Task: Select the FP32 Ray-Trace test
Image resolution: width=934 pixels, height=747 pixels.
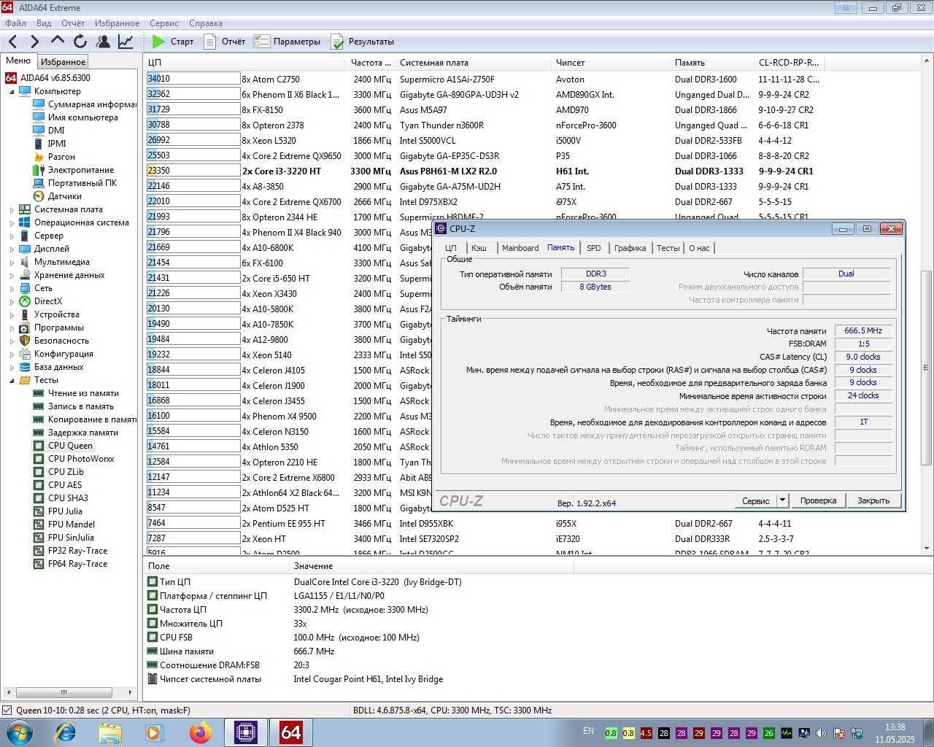Action: [77, 551]
